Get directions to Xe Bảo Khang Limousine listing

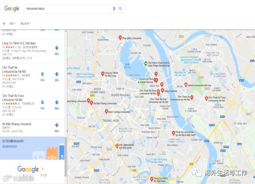(56, 128)
